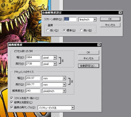Click OK in the 画像解像度 dialog
131x117 pixels.
pyautogui.click(x=89, y=53)
